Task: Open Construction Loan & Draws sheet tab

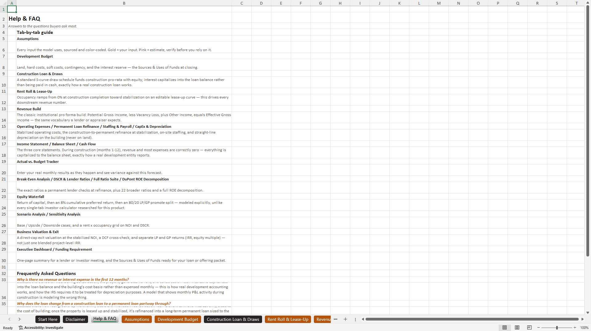Action: click(233, 319)
